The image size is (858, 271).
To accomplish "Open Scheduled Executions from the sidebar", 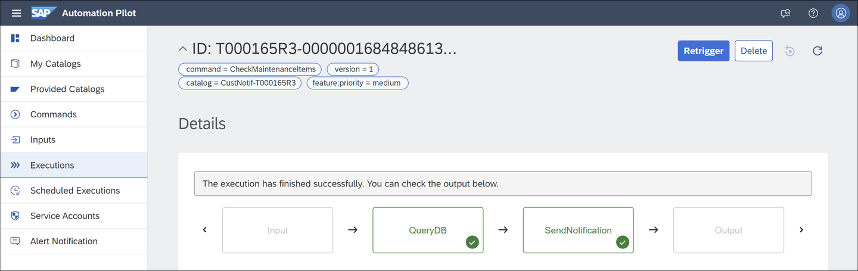I will click(74, 191).
